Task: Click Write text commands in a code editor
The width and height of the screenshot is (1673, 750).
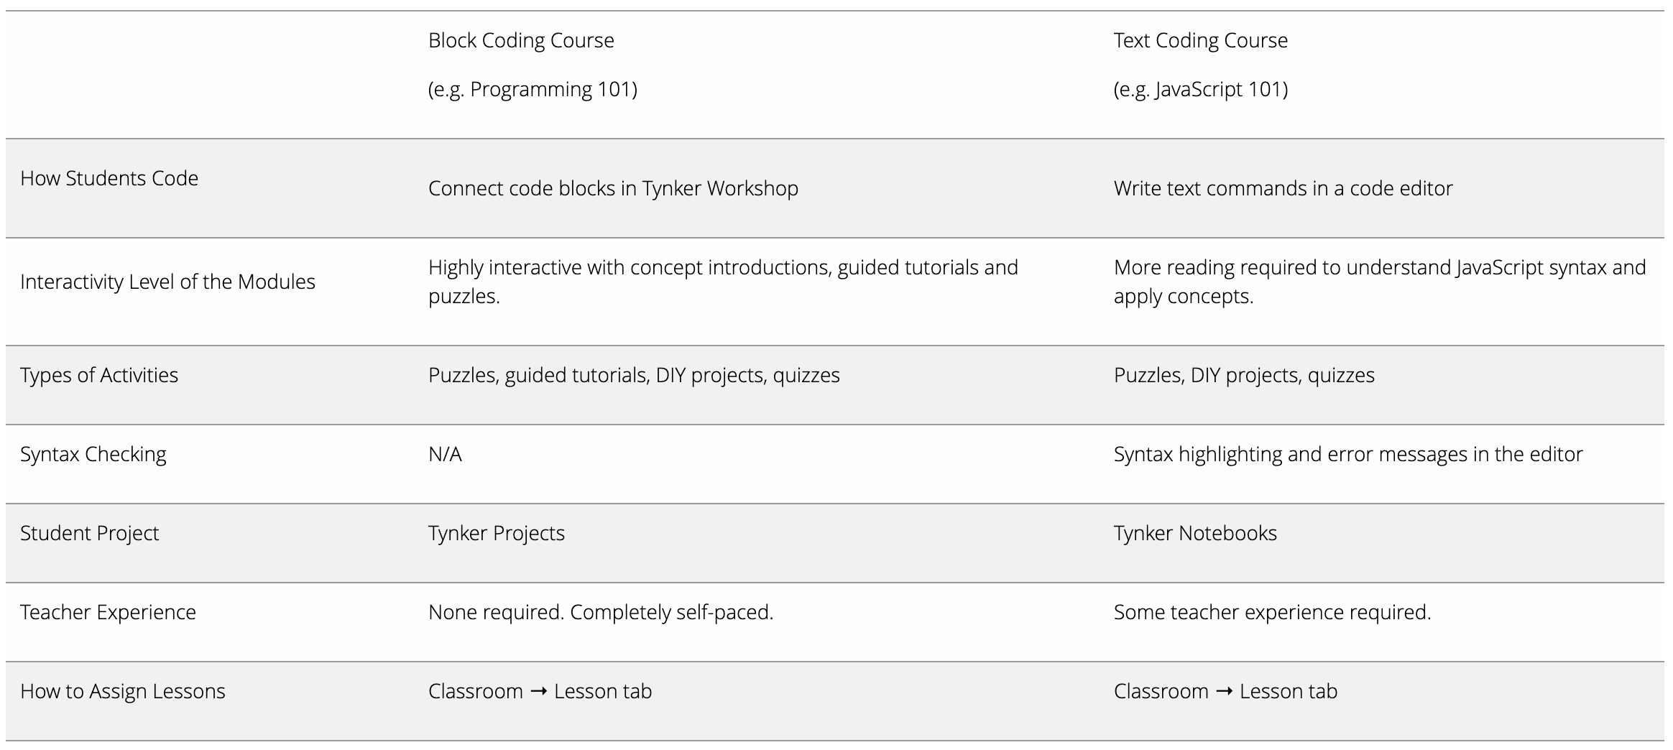Action: point(1283,188)
